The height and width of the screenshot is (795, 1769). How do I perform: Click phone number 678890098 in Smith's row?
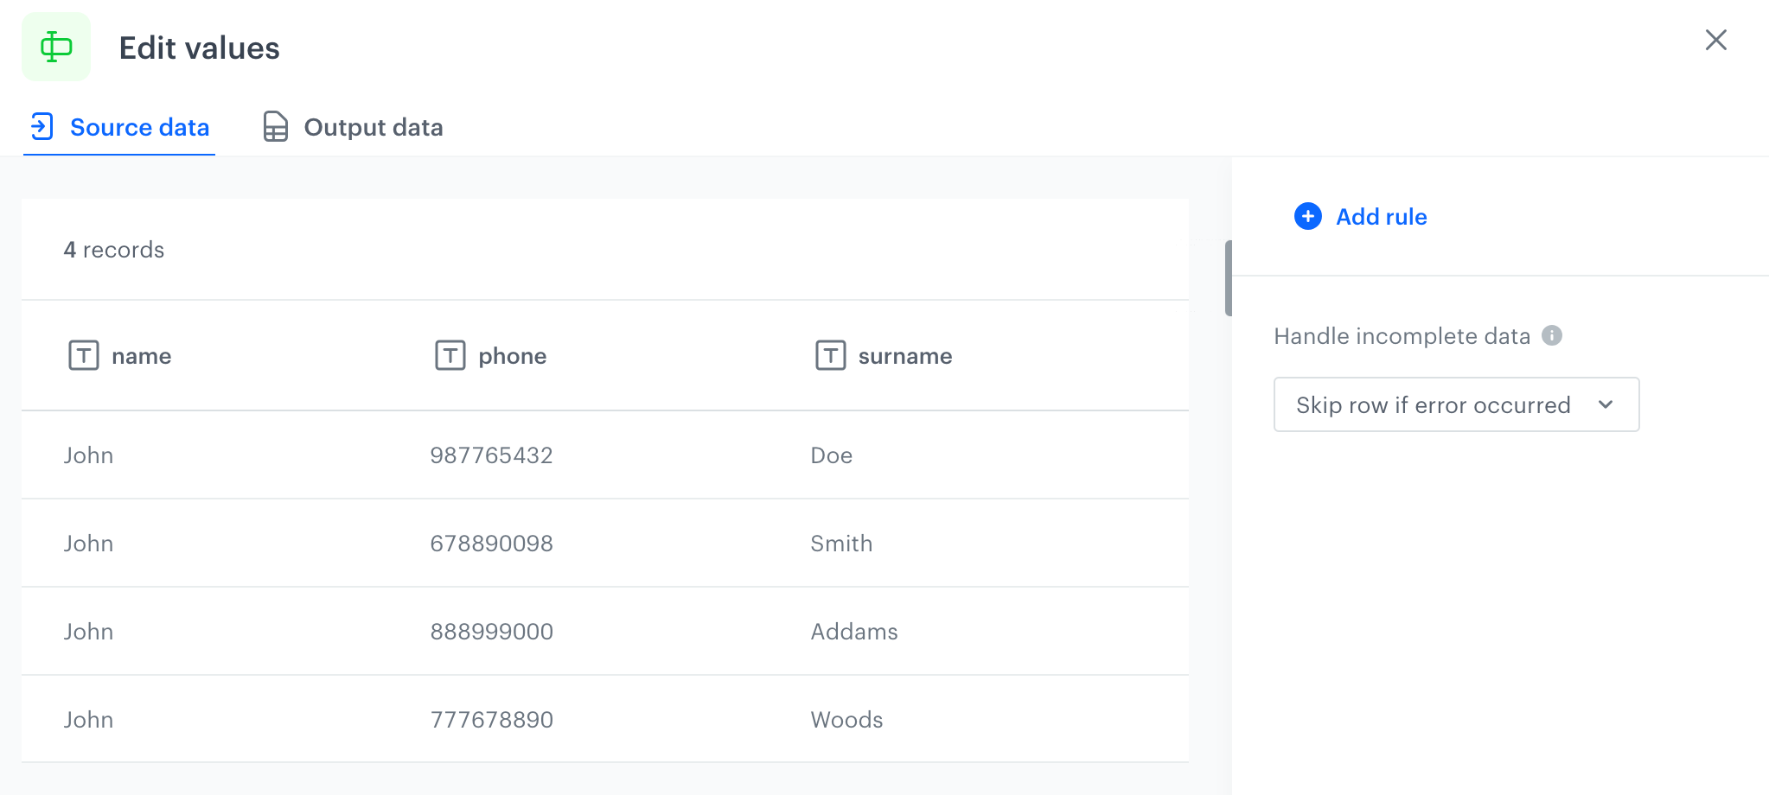tap(492, 544)
